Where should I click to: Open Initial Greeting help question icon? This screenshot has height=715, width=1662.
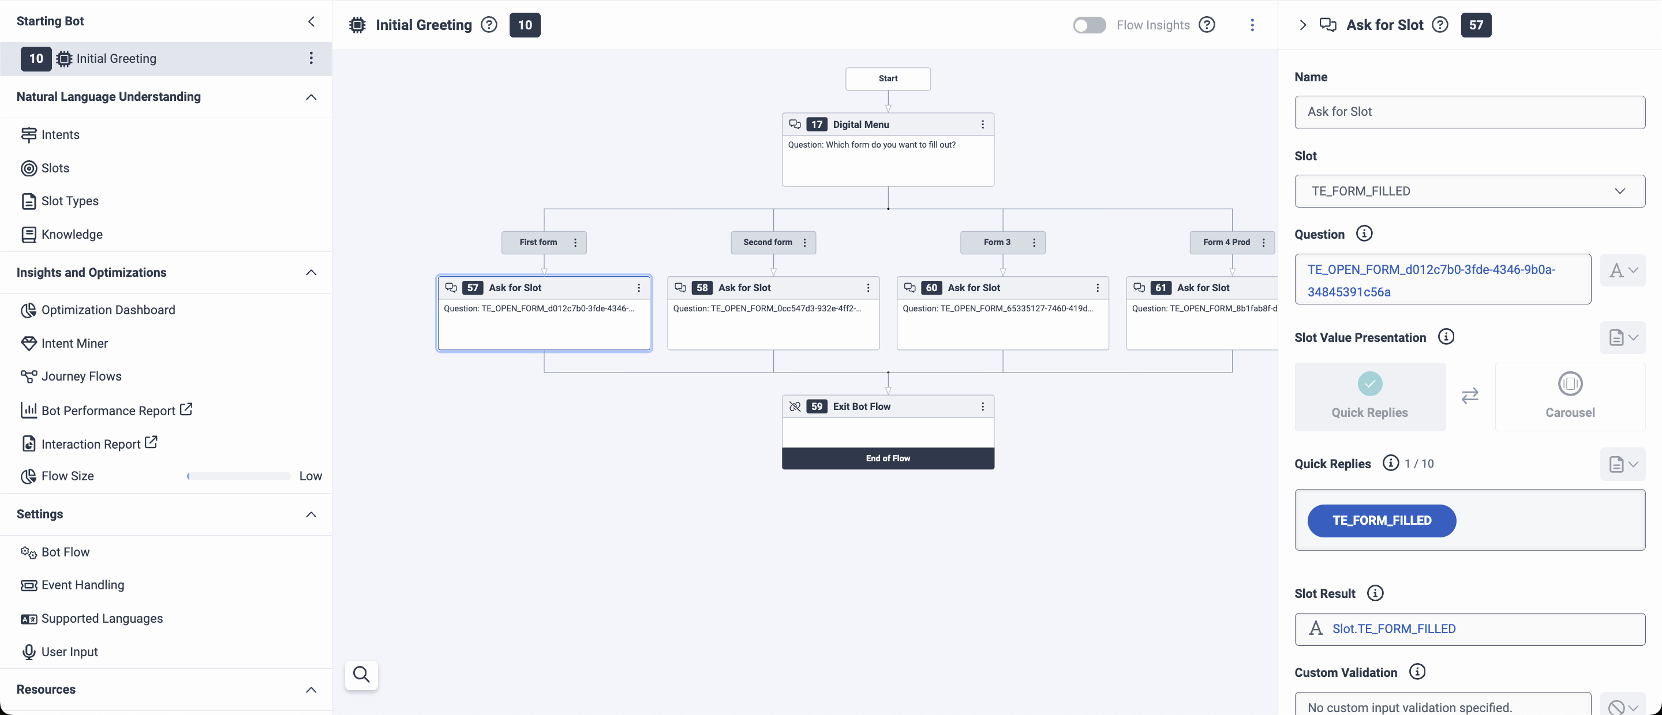coord(489,25)
